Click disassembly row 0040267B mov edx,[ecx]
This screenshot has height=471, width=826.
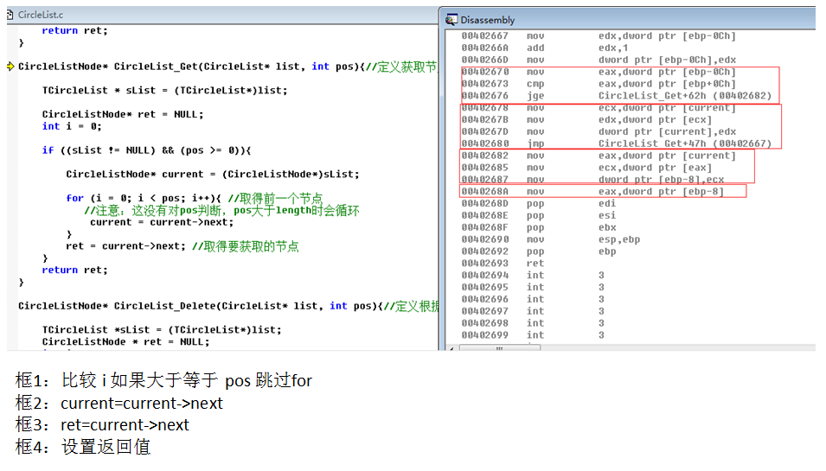586,120
